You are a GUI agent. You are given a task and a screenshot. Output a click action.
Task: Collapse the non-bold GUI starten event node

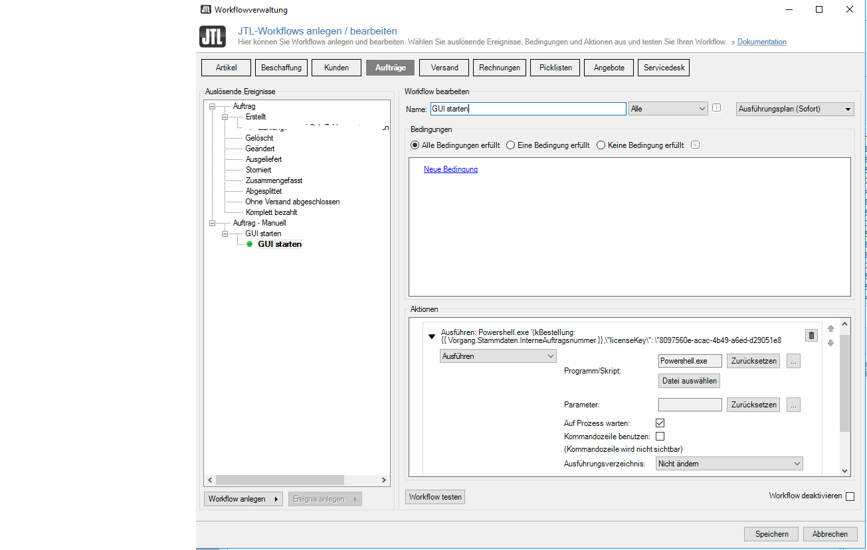[x=225, y=234]
